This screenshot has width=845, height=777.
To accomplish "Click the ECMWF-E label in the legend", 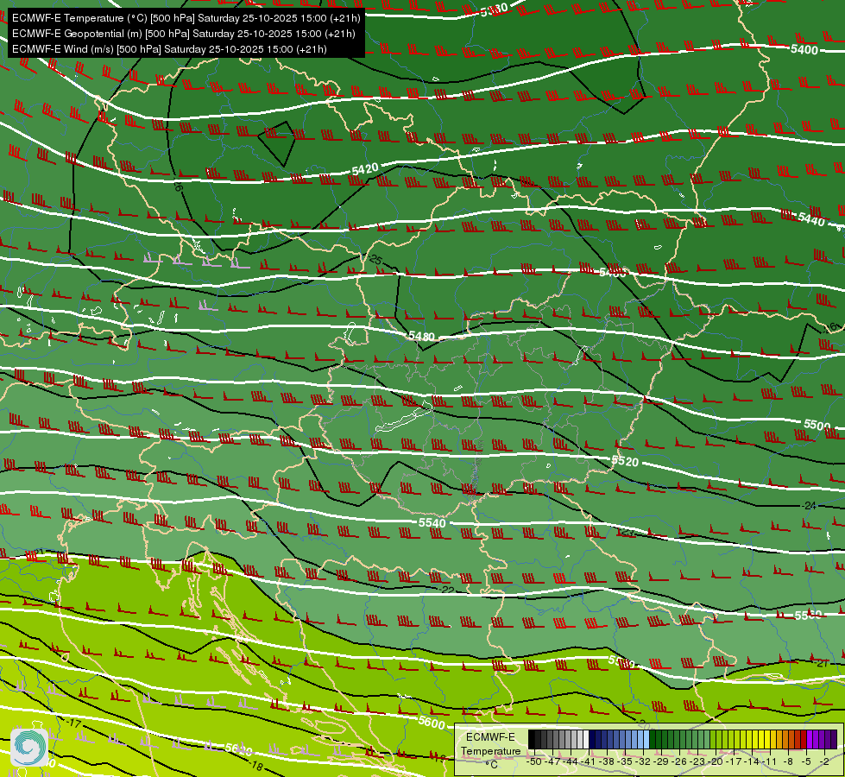I will point(490,737).
